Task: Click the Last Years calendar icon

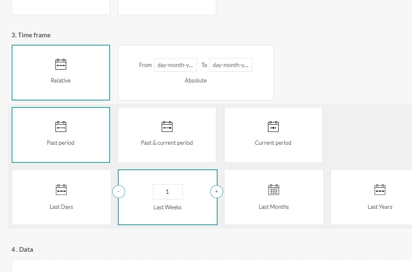Action: pos(380,189)
